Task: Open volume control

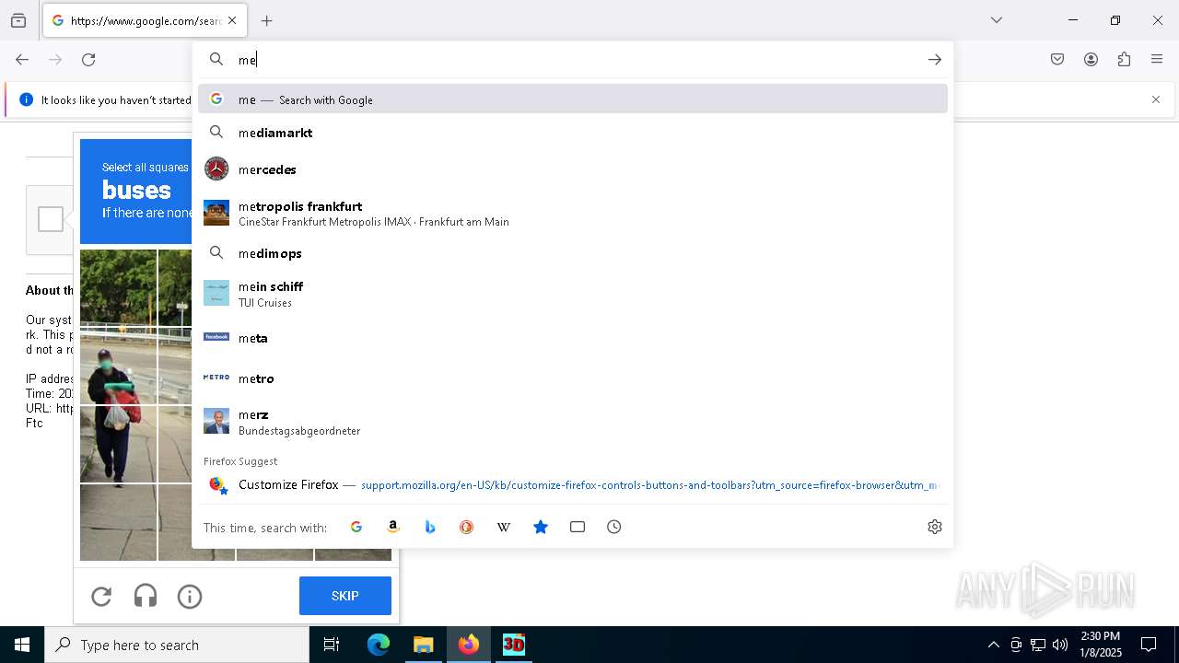Action: [x=1060, y=645]
